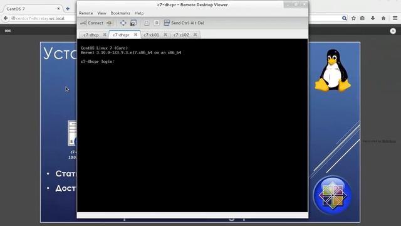This screenshot has width=401, height=226.
Task: Switch to the c7-dhcp tab
Action: pyautogui.click(x=91, y=35)
